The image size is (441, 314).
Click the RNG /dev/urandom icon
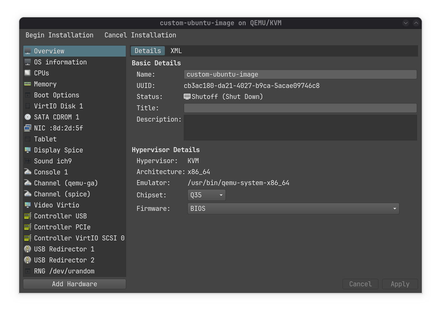28,271
